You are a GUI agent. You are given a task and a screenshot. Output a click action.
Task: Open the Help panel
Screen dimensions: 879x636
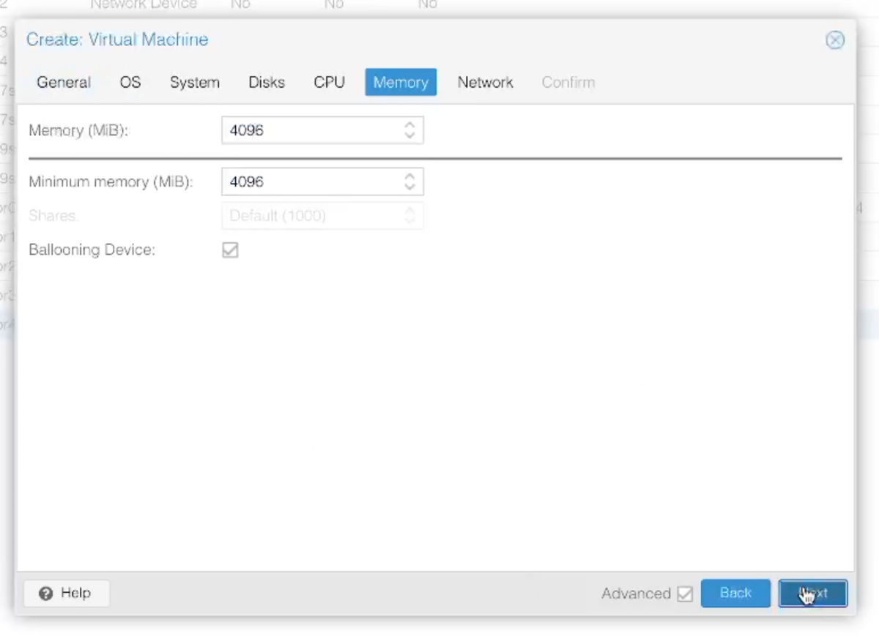pyautogui.click(x=66, y=593)
